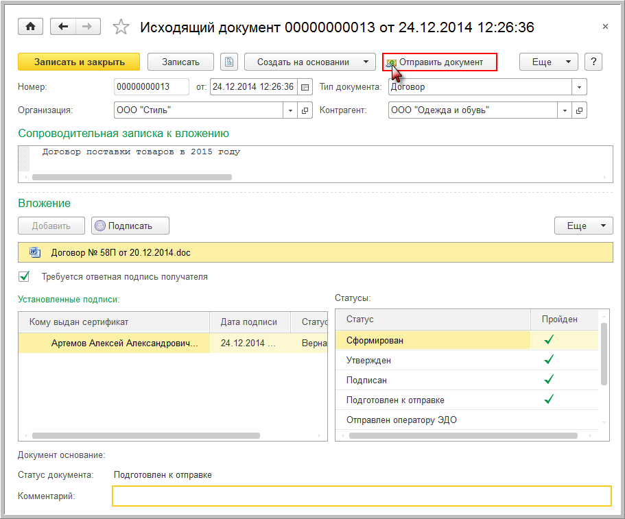The image size is (625, 519).
Task: Add document to favorites with star icon
Action: [x=121, y=27]
